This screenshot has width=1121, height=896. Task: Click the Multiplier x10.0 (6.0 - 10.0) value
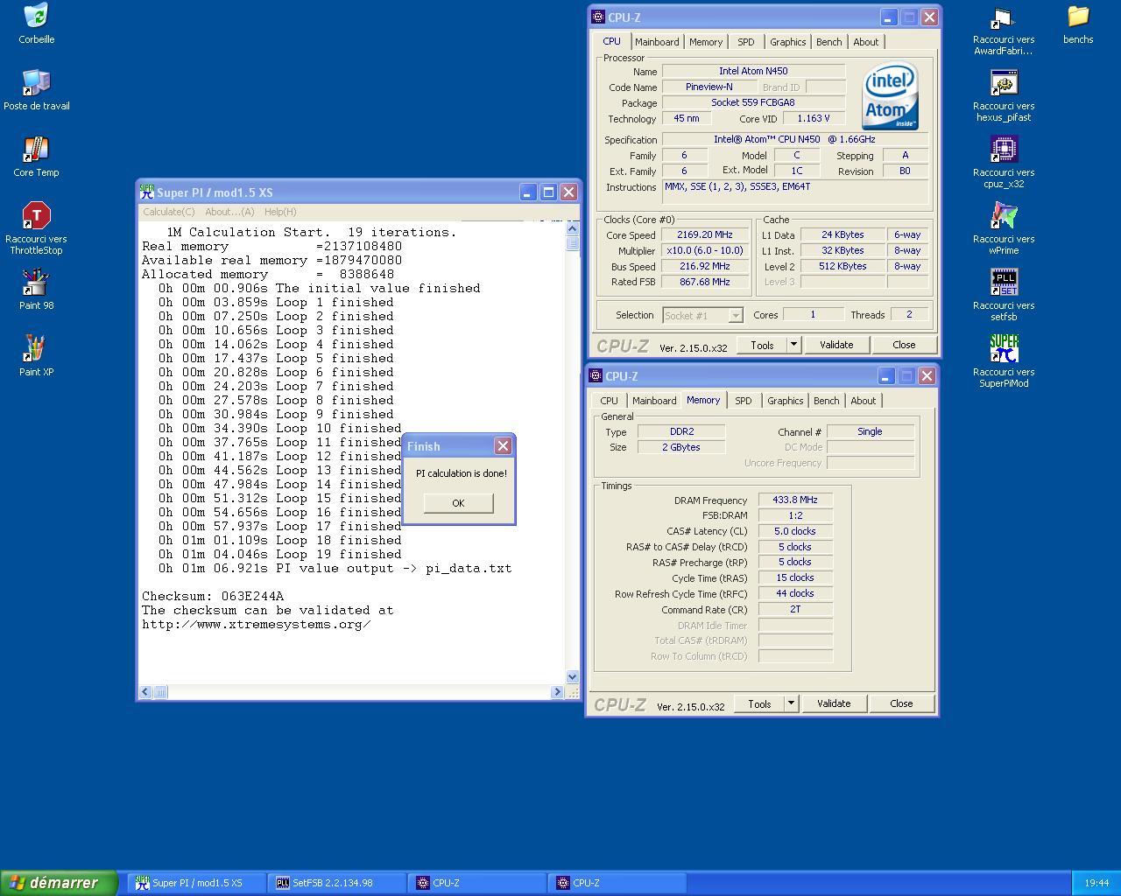[705, 250]
